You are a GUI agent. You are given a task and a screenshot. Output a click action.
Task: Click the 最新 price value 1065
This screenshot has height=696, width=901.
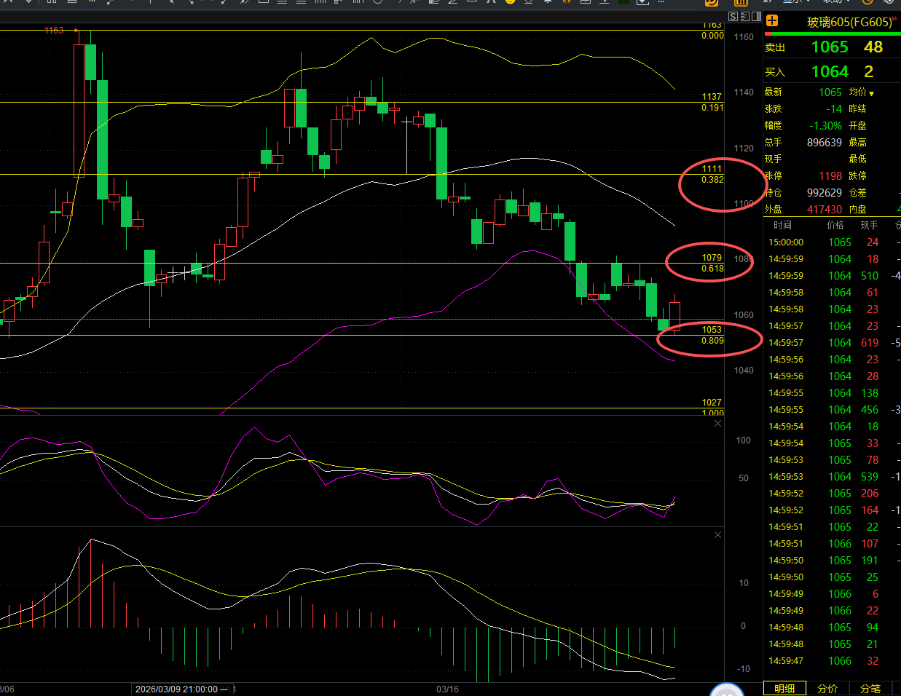(x=830, y=92)
